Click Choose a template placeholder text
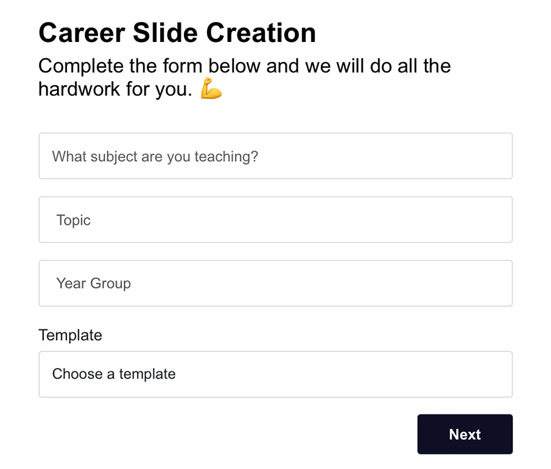 [x=114, y=374]
